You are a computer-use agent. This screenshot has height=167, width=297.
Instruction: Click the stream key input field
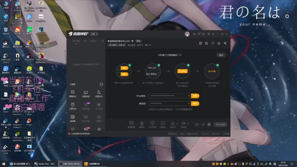pyautogui.click(x=169, y=104)
